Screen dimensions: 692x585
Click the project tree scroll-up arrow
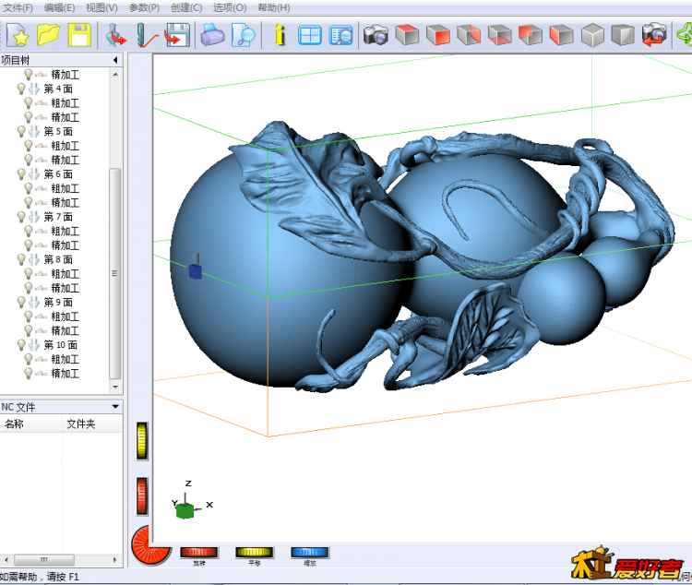pos(115,74)
